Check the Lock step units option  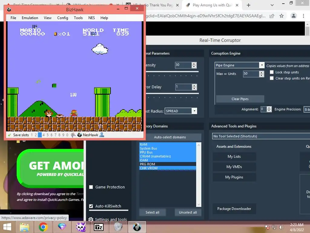[x=272, y=72]
